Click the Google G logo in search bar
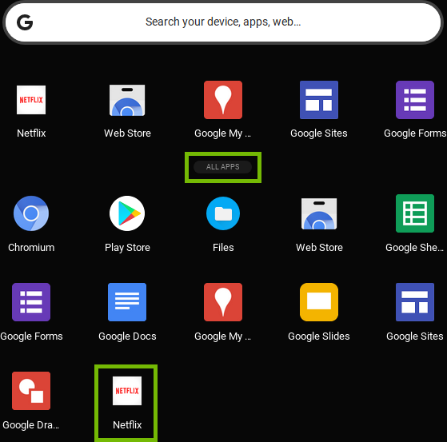 point(25,22)
